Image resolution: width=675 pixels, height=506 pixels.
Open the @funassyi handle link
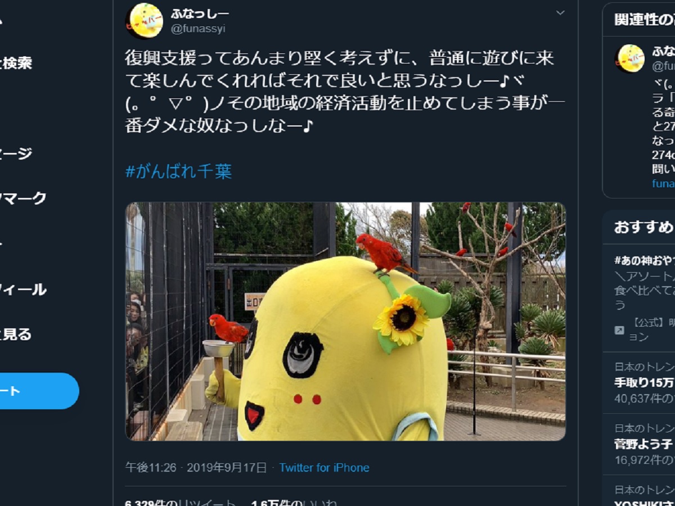[x=197, y=29]
